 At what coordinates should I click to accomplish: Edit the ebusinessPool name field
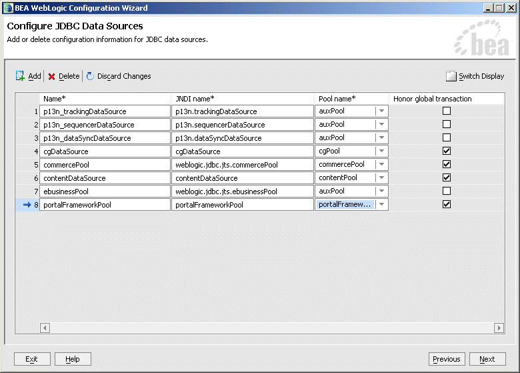(x=105, y=191)
